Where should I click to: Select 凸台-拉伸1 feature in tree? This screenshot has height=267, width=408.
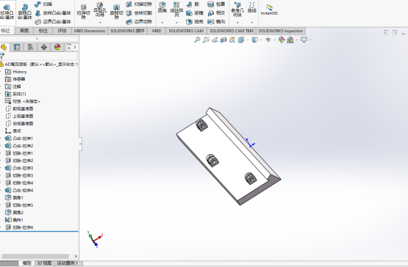pos(19,138)
